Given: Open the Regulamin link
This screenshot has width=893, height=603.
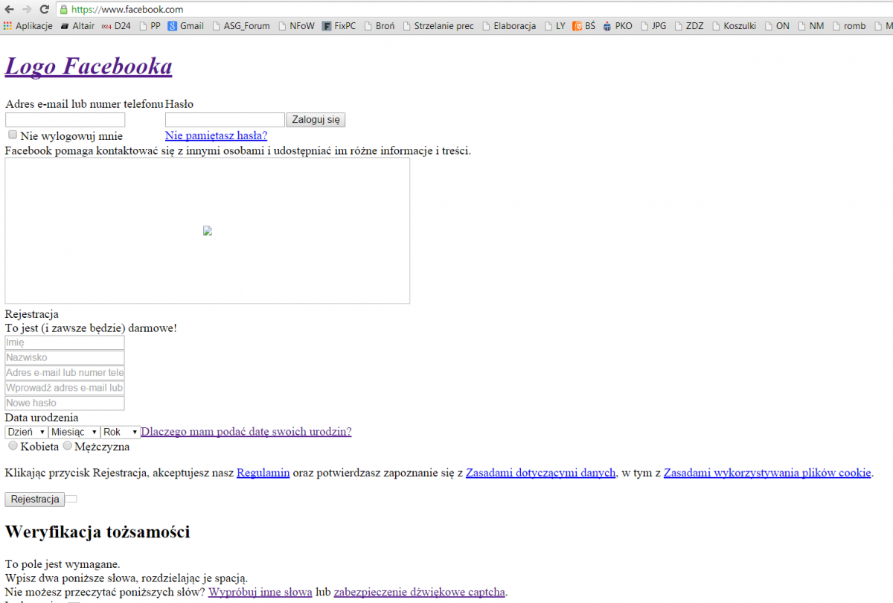Looking at the screenshot, I should (263, 473).
